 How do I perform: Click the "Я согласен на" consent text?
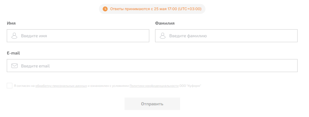[x=24, y=86]
